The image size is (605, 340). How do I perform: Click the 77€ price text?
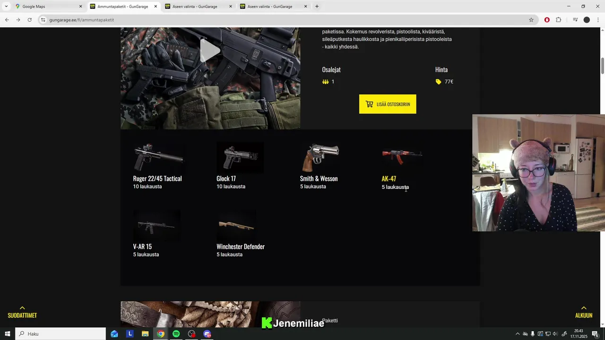pos(449,82)
